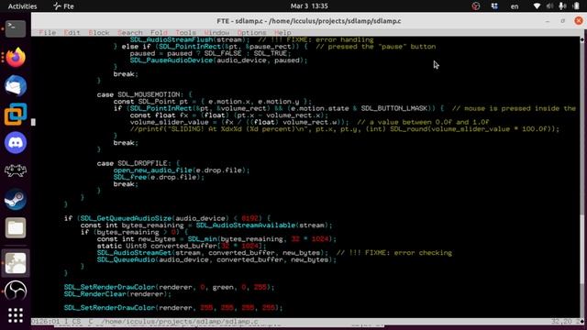Click 'SDL_AudioStreamGet' function call

[134, 253]
